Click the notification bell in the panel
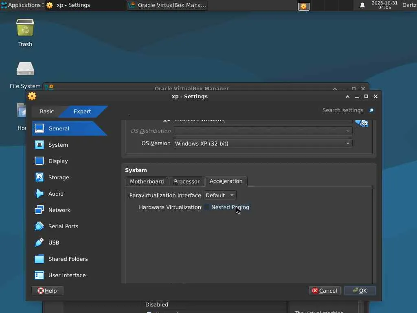Screen dimensions: 417x313 [362, 5]
